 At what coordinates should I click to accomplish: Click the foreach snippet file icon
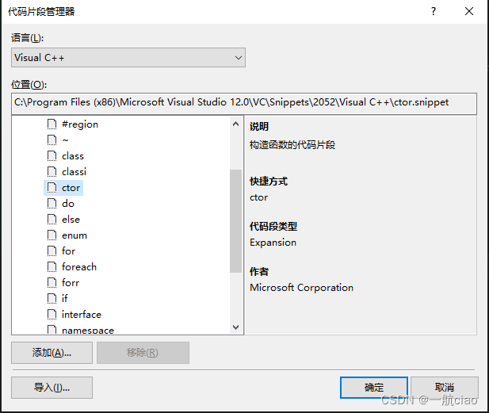tap(52, 267)
